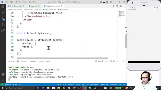161x90 pixels.
Task: Open editor More Actions ellipsis
Action: click(124, 6)
